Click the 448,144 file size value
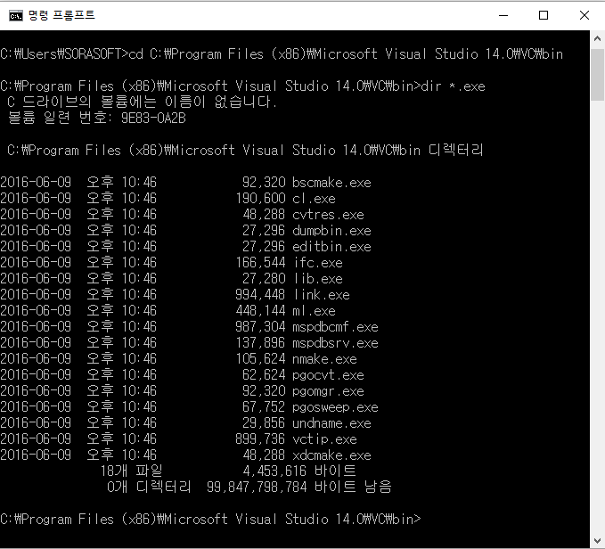 [260, 310]
